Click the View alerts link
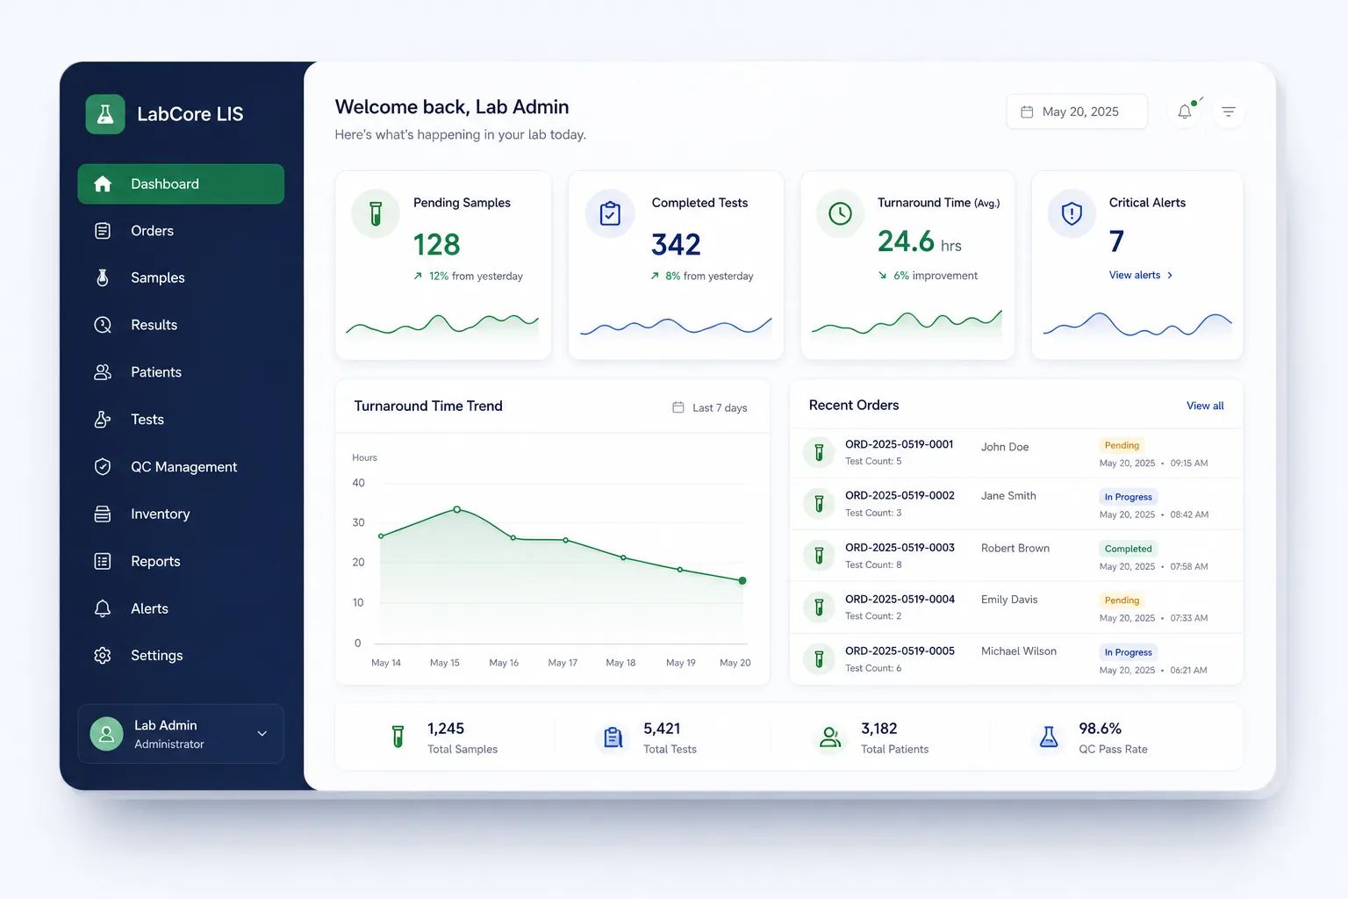The height and width of the screenshot is (899, 1348). click(1141, 275)
